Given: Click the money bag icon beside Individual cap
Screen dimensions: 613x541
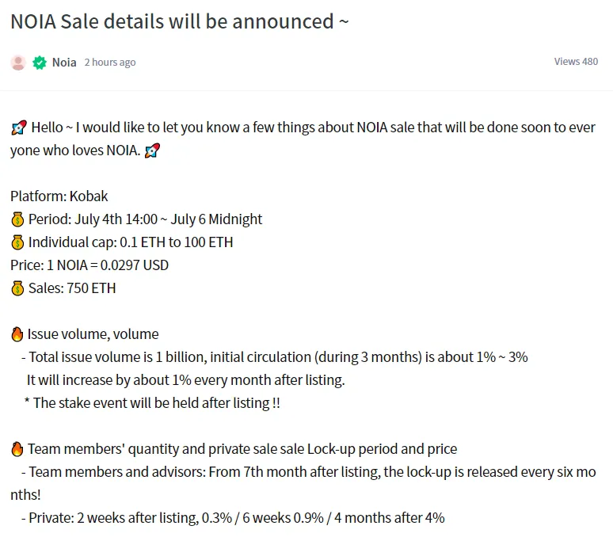Looking at the screenshot, I should [x=17, y=242].
